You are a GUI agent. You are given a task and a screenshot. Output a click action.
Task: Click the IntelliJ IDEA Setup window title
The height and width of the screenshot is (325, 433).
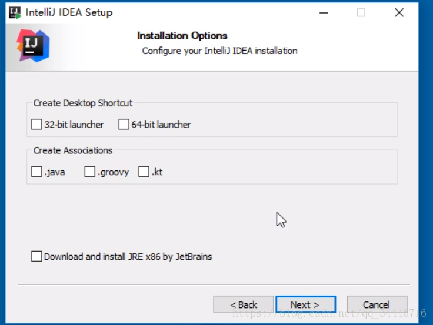(x=69, y=13)
